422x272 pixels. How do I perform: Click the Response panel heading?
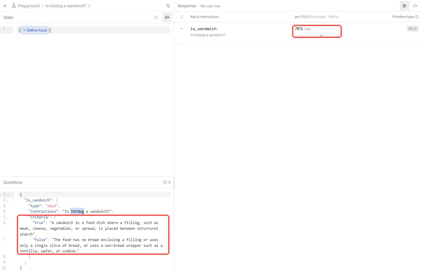point(187,6)
